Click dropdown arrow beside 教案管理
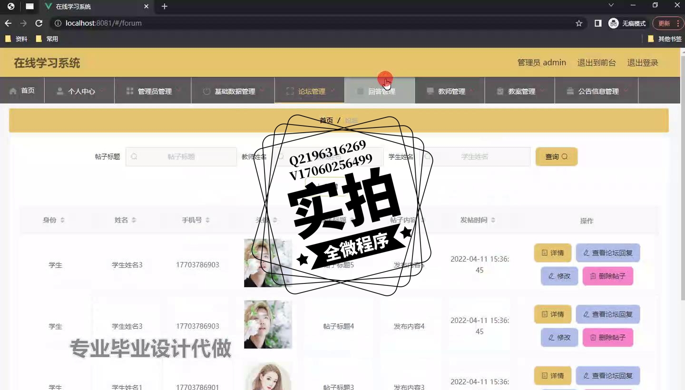Image resolution: width=685 pixels, height=390 pixels. [542, 89]
